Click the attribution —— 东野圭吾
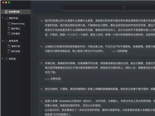The height and width of the screenshot is (116, 155). [x=53, y=79]
